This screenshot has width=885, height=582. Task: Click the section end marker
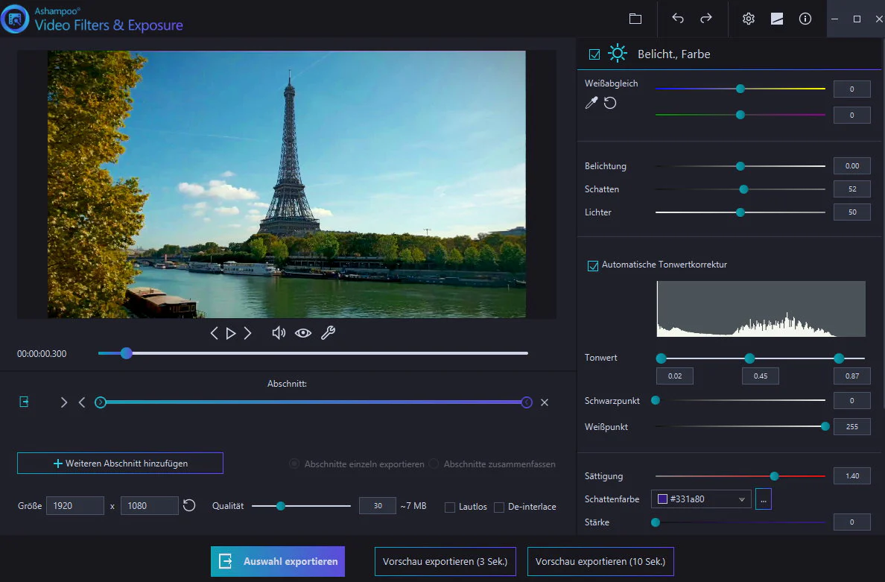(x=527, y=402)
